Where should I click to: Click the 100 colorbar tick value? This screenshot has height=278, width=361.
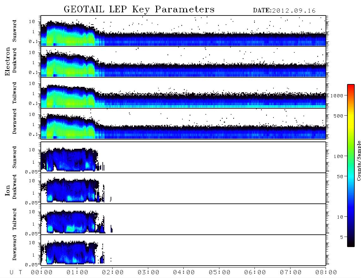(339, 156)
